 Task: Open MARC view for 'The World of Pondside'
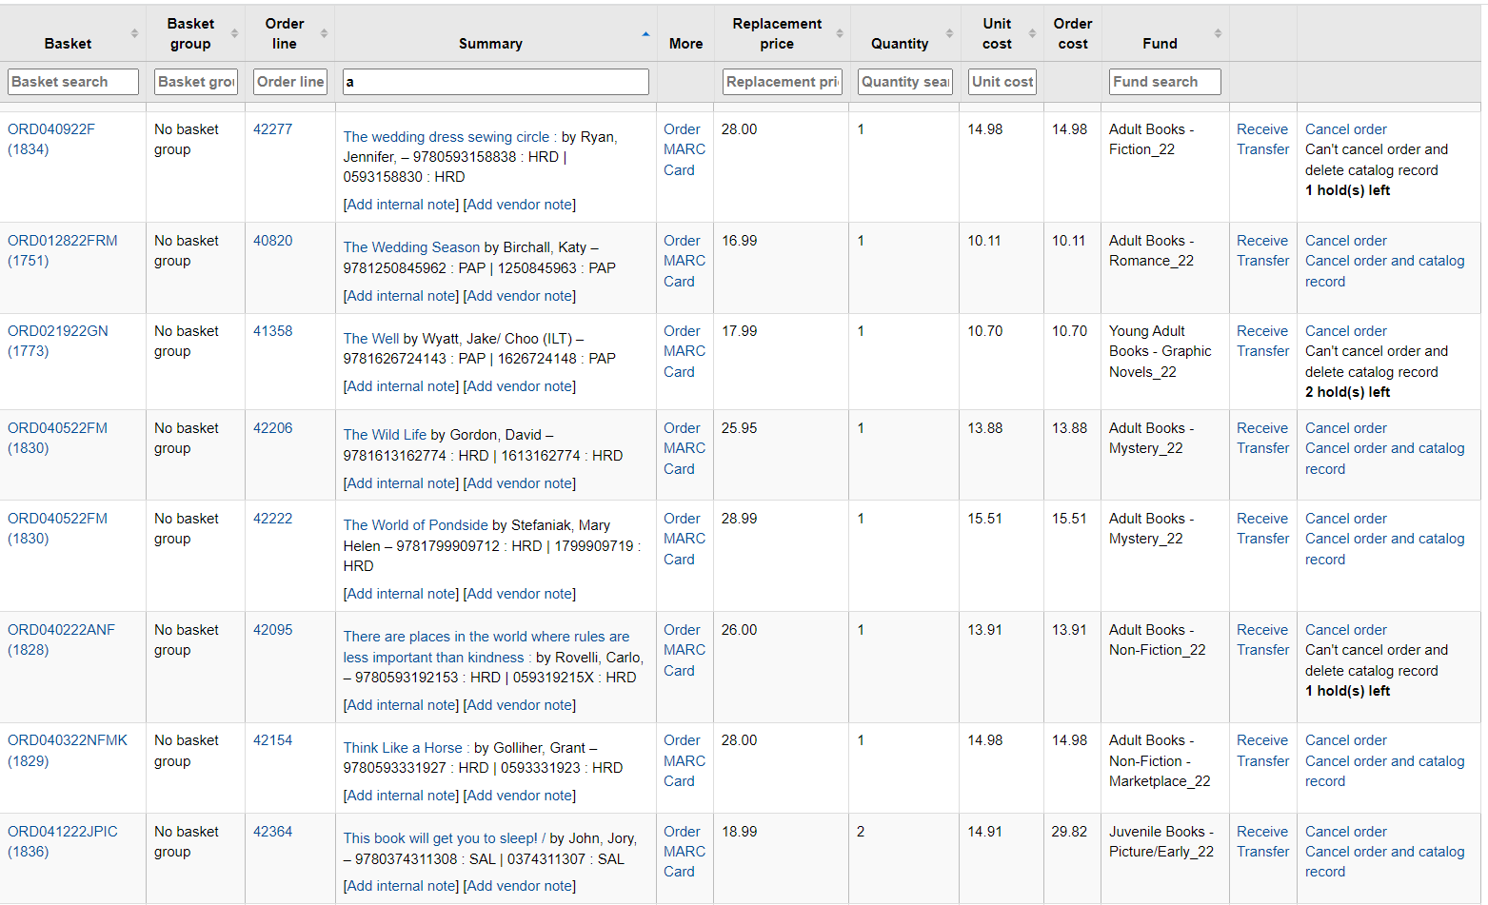pos(684,539)
